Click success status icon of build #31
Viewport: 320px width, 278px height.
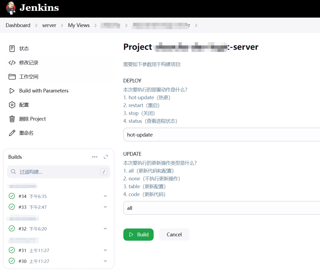coord(12,250)
